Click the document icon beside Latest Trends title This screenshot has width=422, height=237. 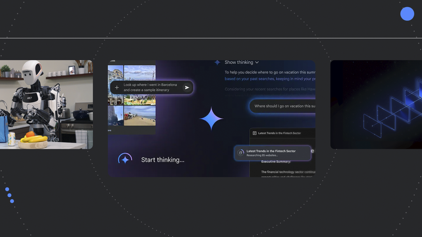254,133
